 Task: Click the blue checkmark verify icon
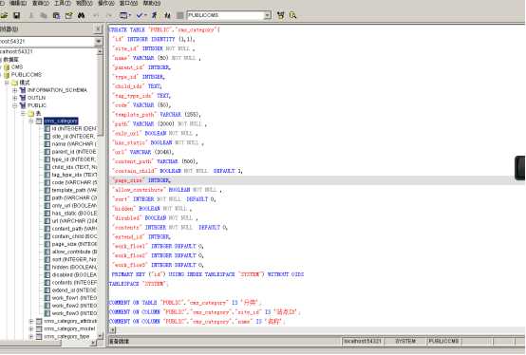(x=140, y=15)
